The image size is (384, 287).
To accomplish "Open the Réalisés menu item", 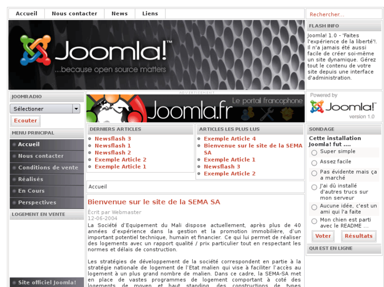I will pyautogui.click(x=47, y=179).
